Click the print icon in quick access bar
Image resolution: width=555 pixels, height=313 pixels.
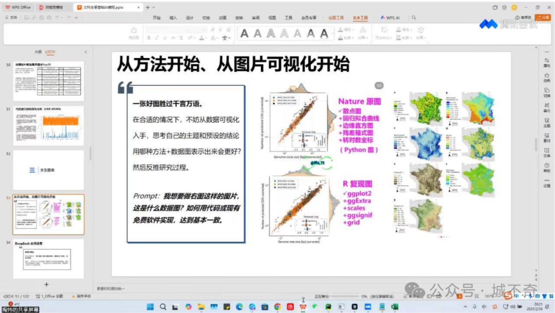tap(42, 17)
